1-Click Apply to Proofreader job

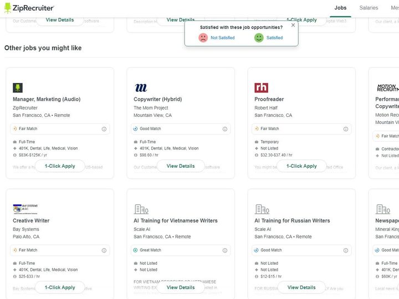coord(301,166)
